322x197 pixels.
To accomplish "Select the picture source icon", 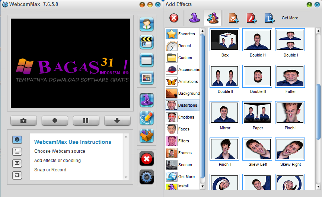I will click(147, 78).
